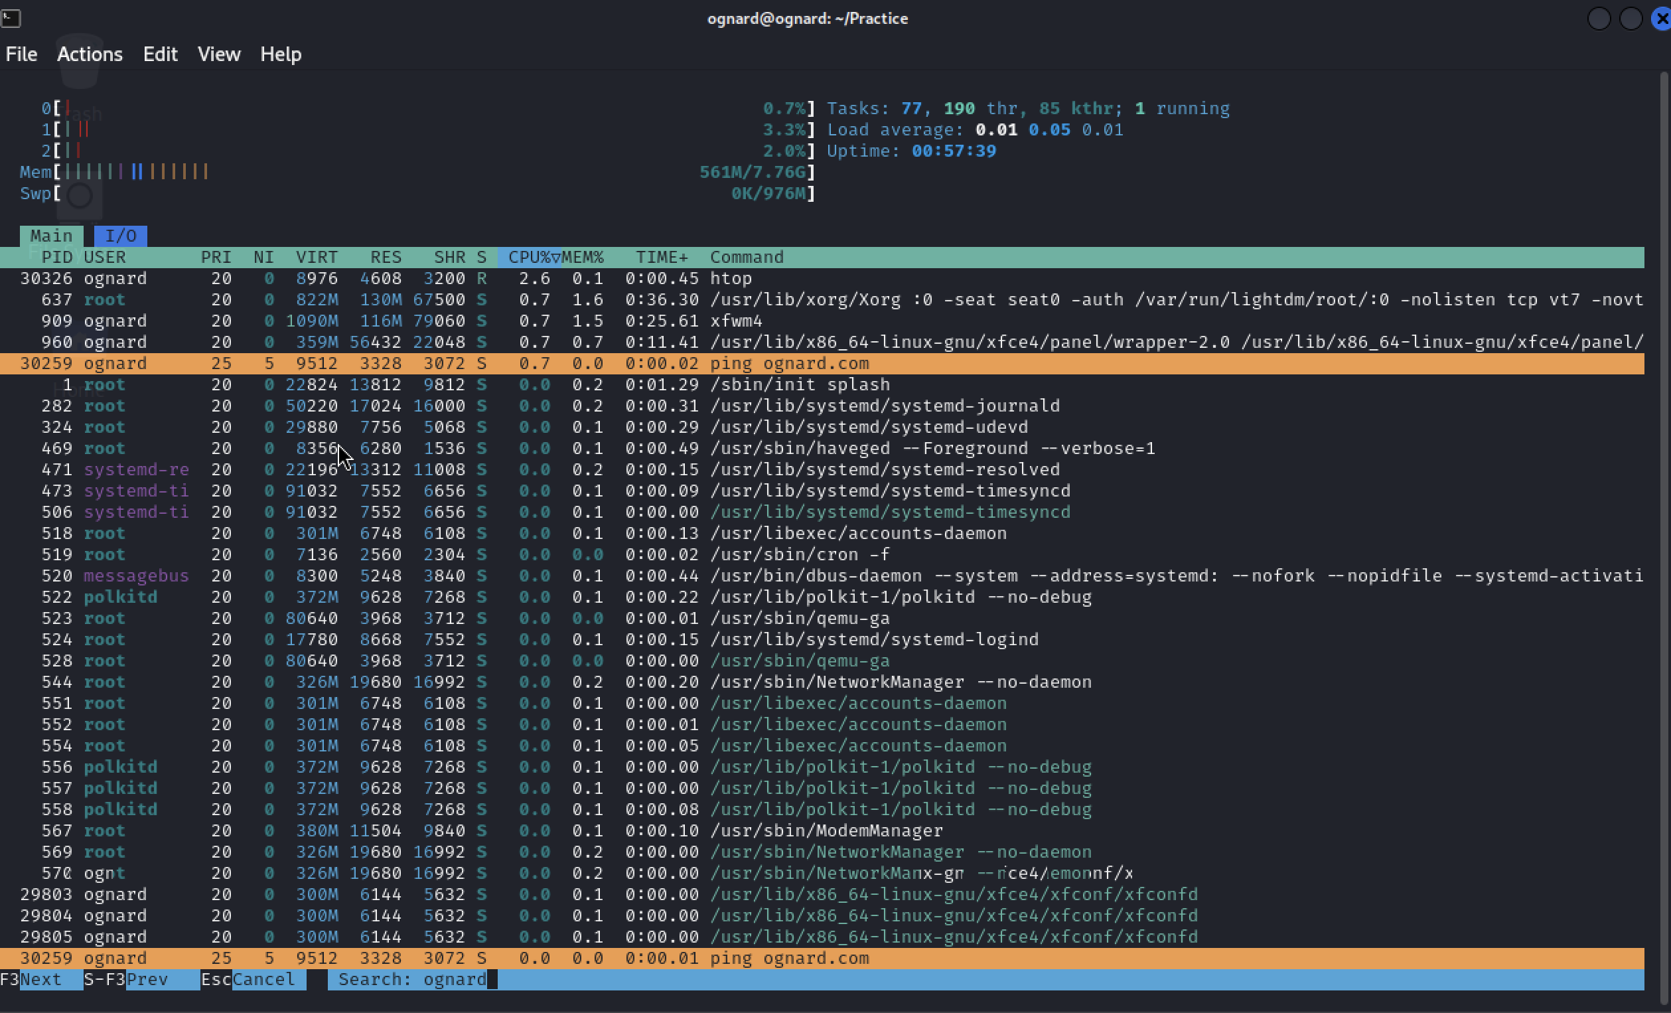
Task: Sort by the TIME+ column header
Action: (662, 257)
